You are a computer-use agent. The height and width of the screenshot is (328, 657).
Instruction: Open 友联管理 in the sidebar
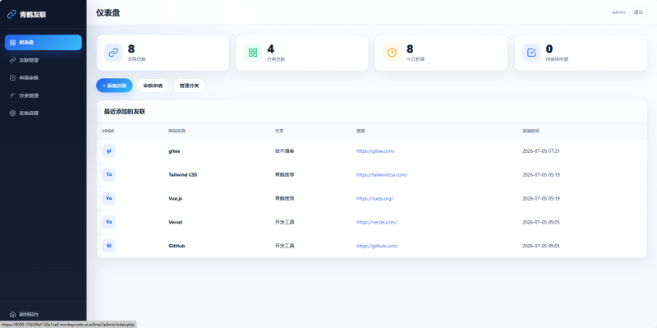[x=44, y=60]
